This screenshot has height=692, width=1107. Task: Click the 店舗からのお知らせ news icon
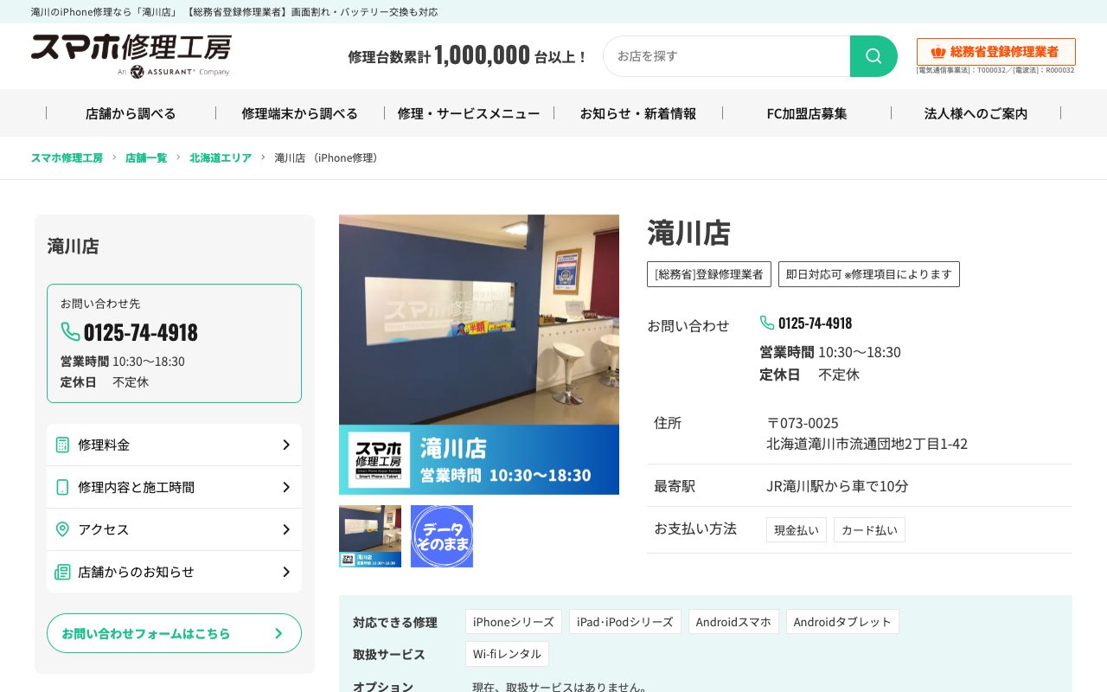(x=62, y=572)
